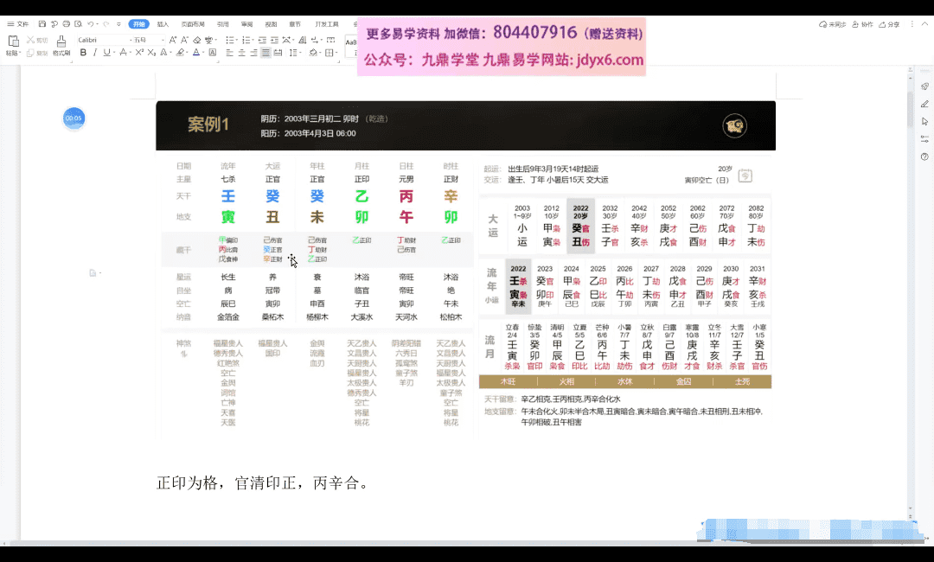This screenshot has height=562, width=934.
Task: Toggle italic formatting
Action: tap(94, 53)
